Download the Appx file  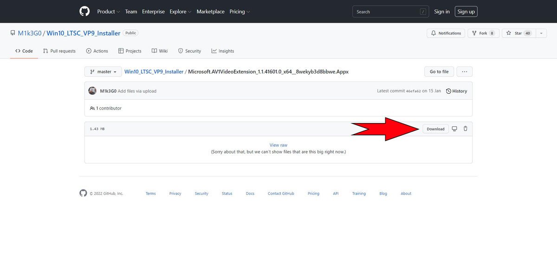[435, 129]
